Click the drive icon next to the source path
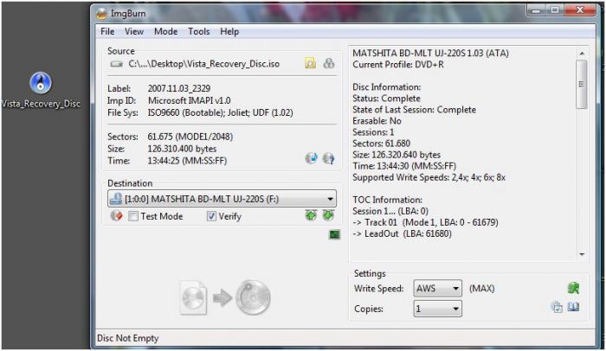Screen dimensions: 606x351 pos(116,64)
